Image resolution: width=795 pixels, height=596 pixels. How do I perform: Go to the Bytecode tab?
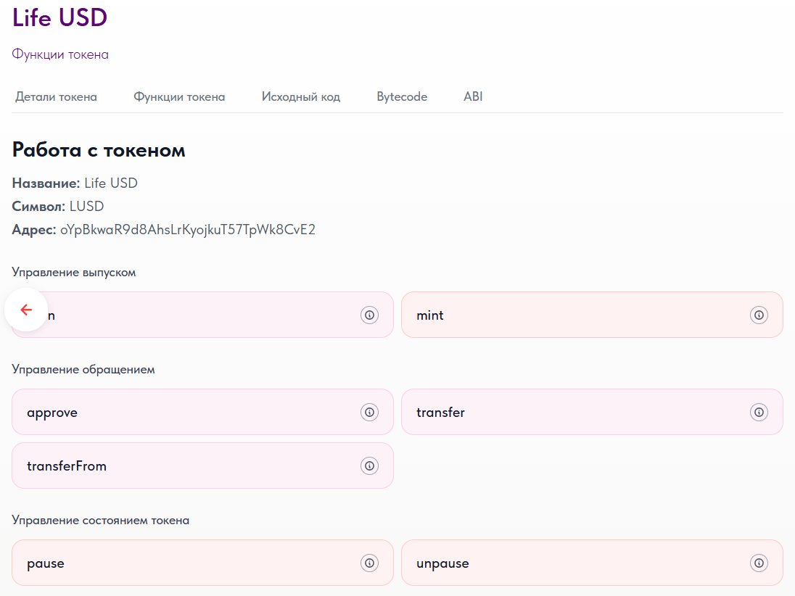[402, 96]
